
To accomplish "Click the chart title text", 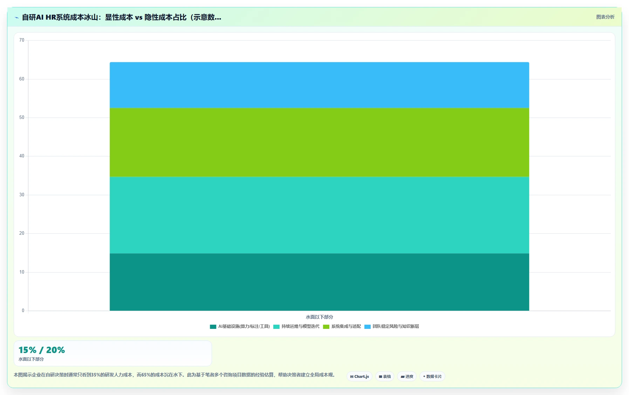I will point(122,17).
